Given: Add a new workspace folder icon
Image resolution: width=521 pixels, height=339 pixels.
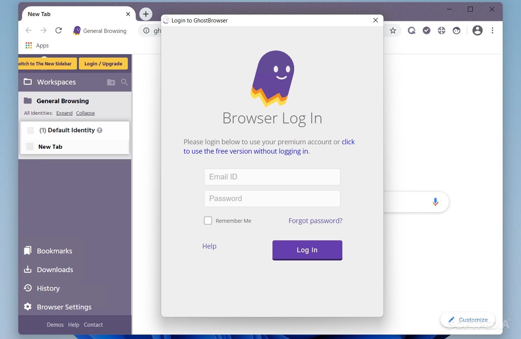Looking at the screenshot, I should pyautogui.click(x=111, y=82).
